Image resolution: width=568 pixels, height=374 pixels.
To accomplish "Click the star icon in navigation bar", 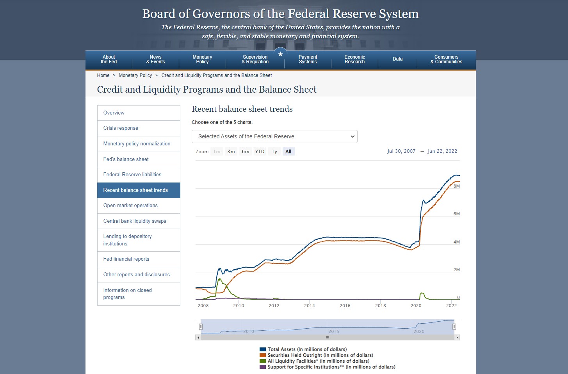I will [280, 54].
